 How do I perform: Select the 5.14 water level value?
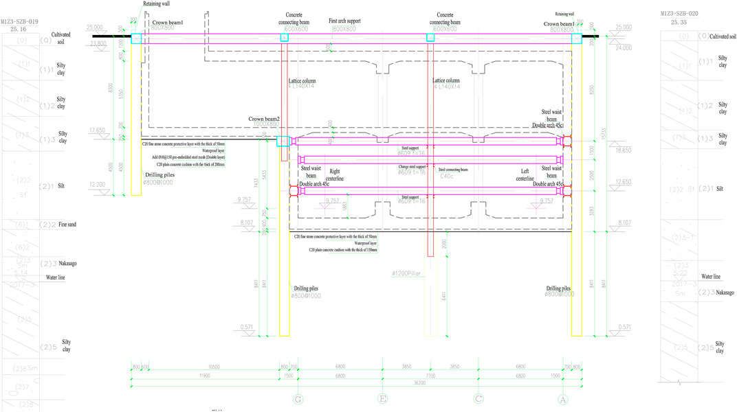(21, 273)
